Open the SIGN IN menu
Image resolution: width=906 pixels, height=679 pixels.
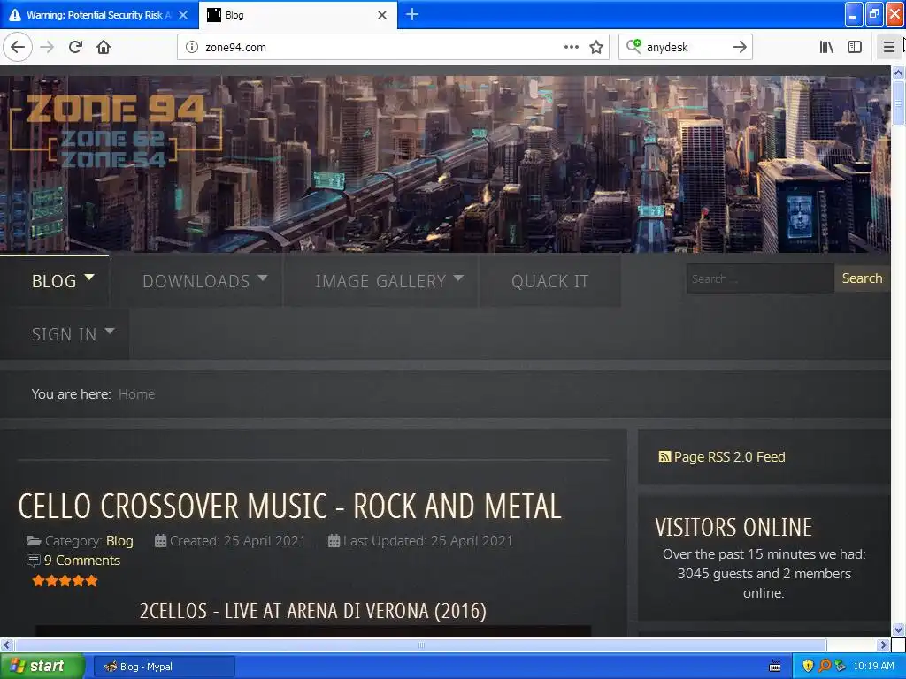tap(64, 334)
